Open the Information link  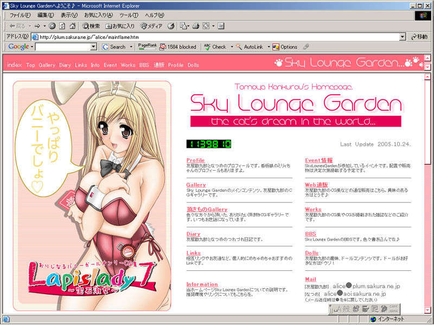(x=202, y=284)
